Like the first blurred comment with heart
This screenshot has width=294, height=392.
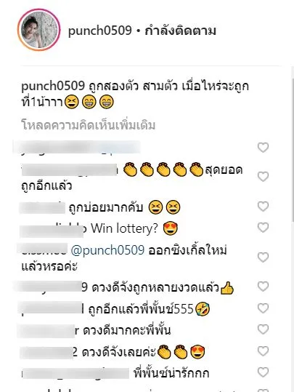tap(263, 148)
